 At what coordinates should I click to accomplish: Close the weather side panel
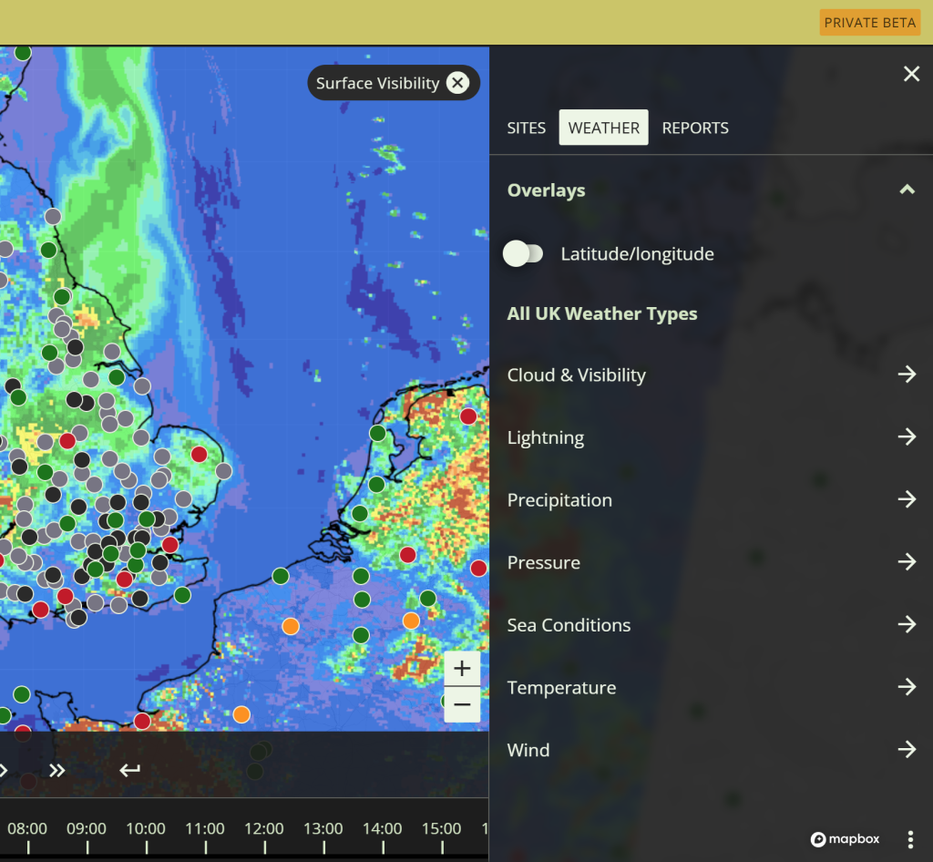tap(911, 74)
